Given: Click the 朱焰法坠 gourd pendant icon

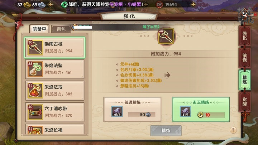Looking at the screenshot, I should pos(35,69).
